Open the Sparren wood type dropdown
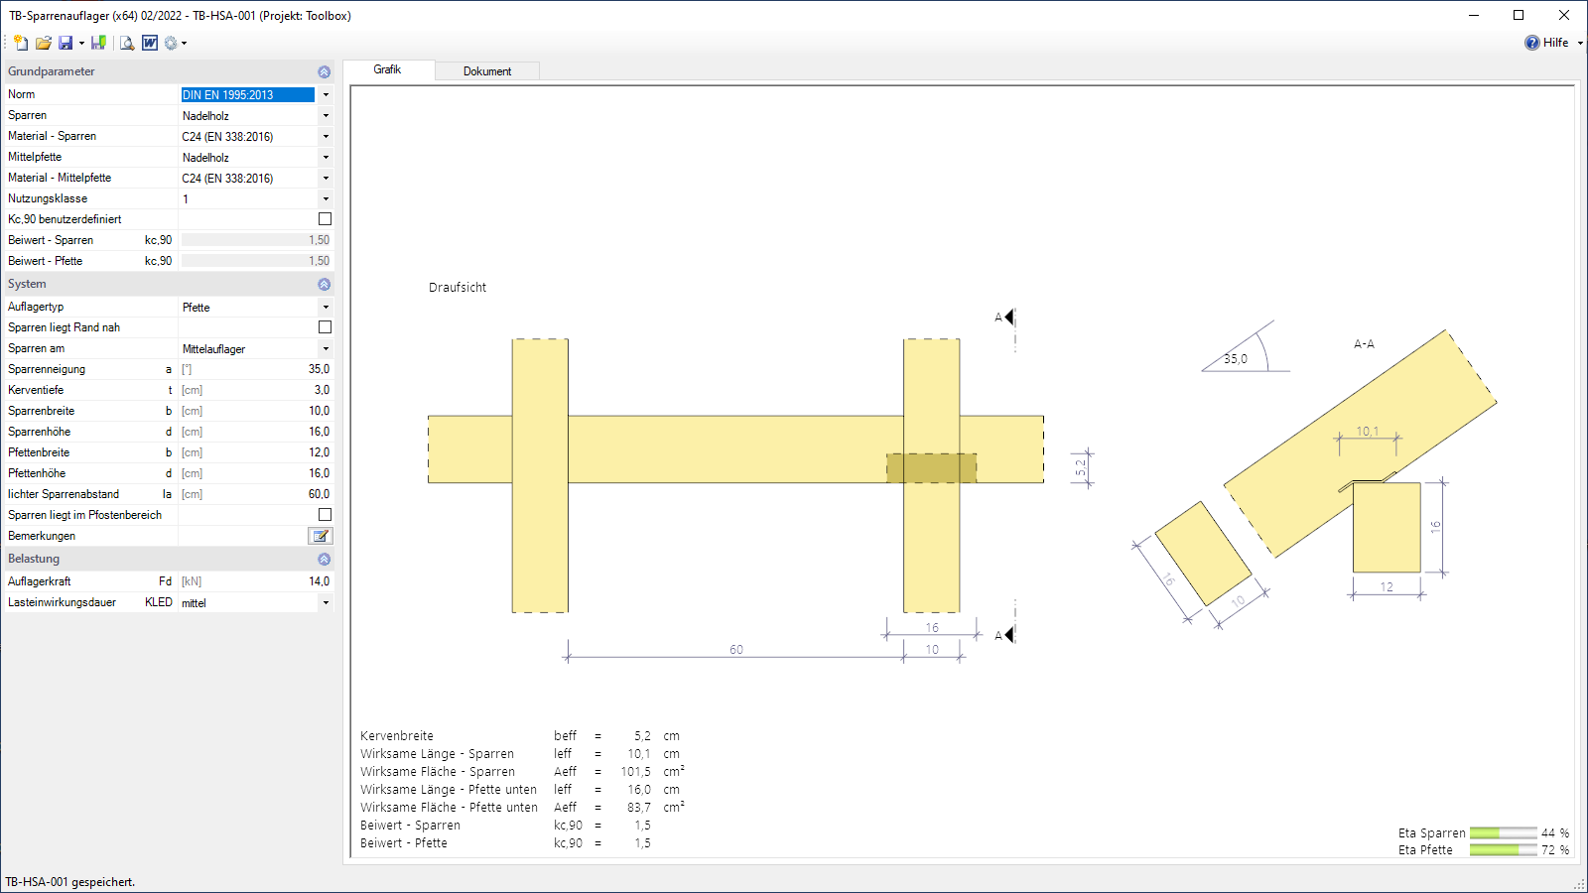 coord(326,116)
